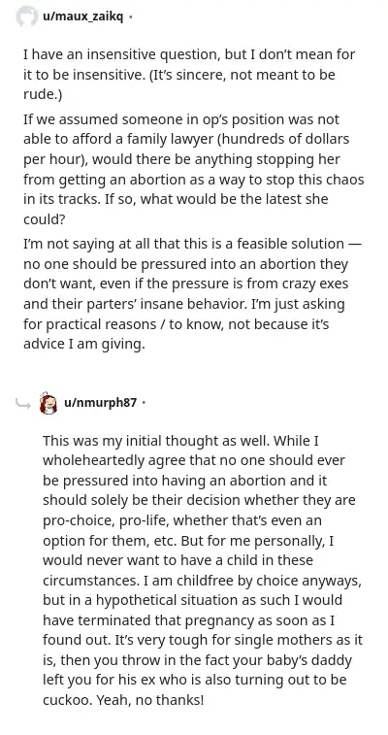Click the u/nmurph87 cartoon avatar

click(x=48, y=403)
